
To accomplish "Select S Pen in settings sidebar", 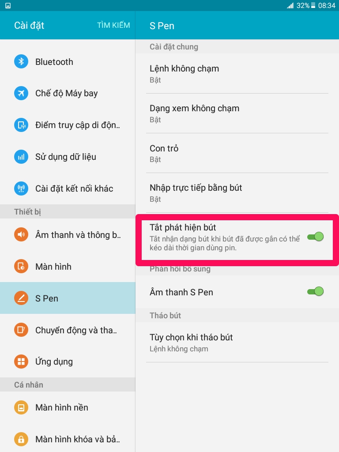I will coord(68,298).
